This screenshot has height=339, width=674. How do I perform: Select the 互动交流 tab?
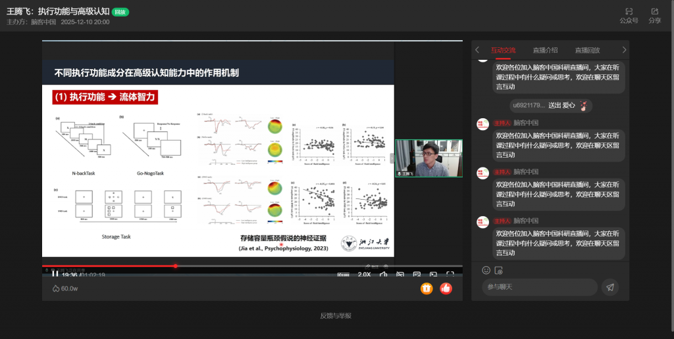pos(504,50)
